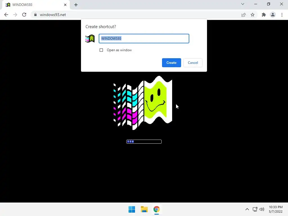Open the Windows Start menu

click(x=132, y=209)
